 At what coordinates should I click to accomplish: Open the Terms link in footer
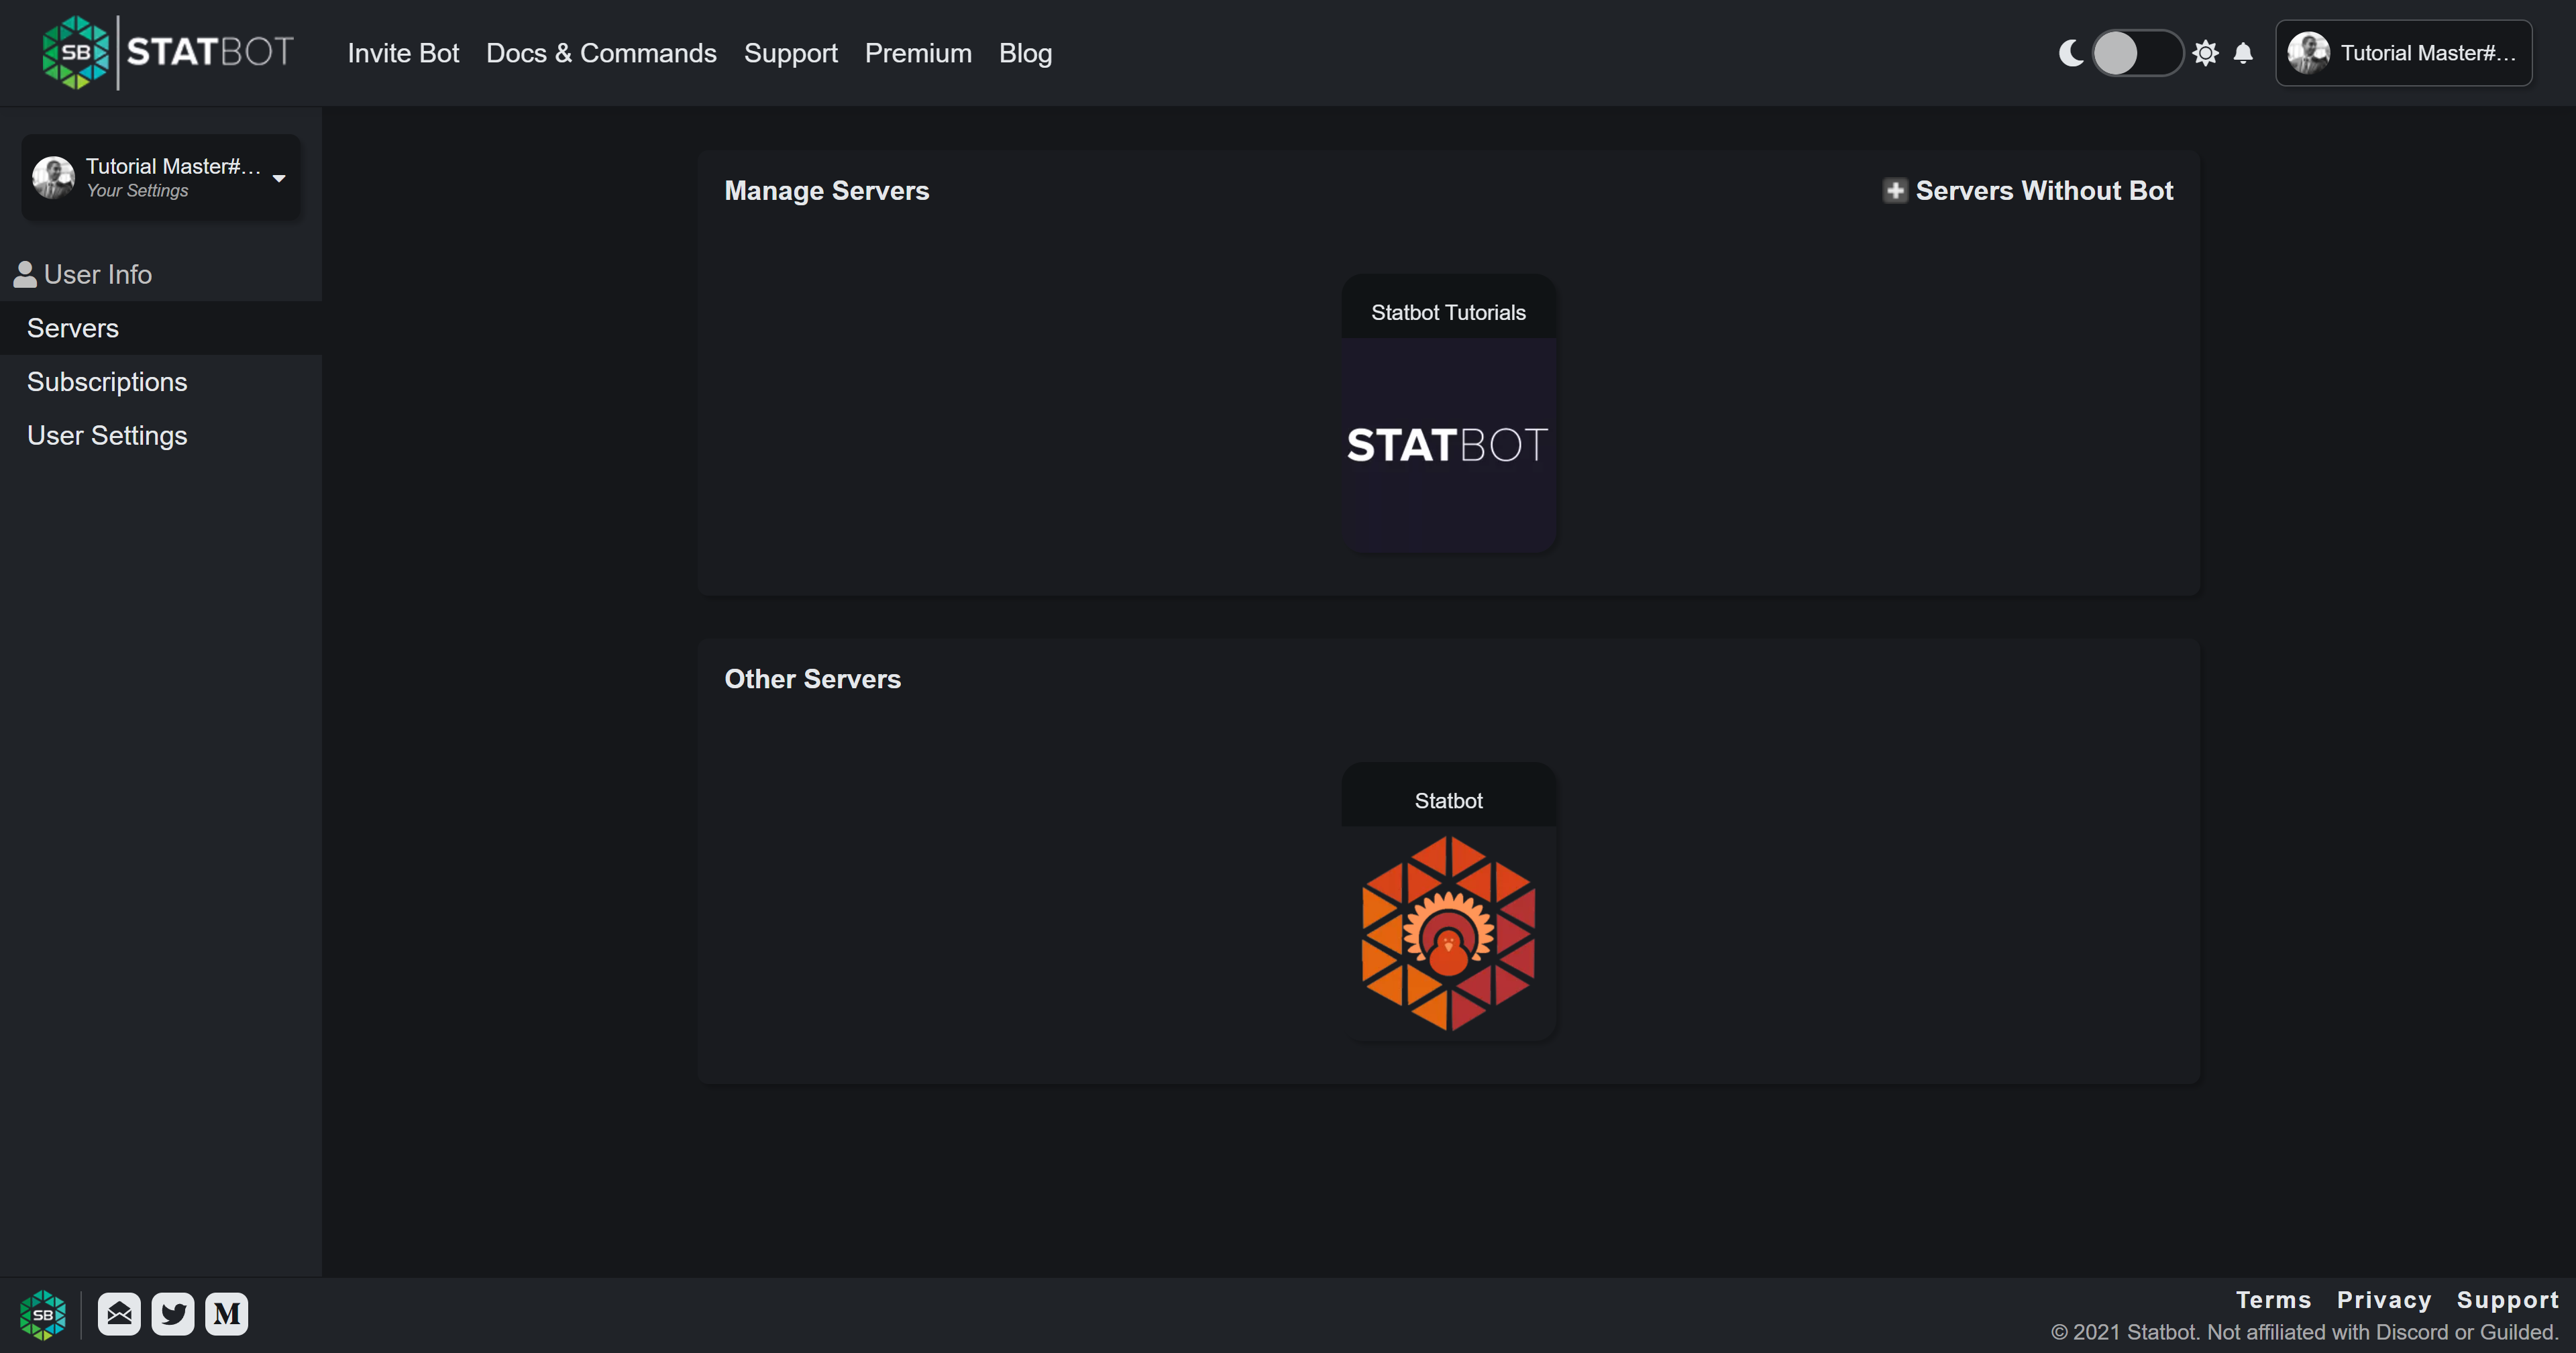tap(2273, 1300)
